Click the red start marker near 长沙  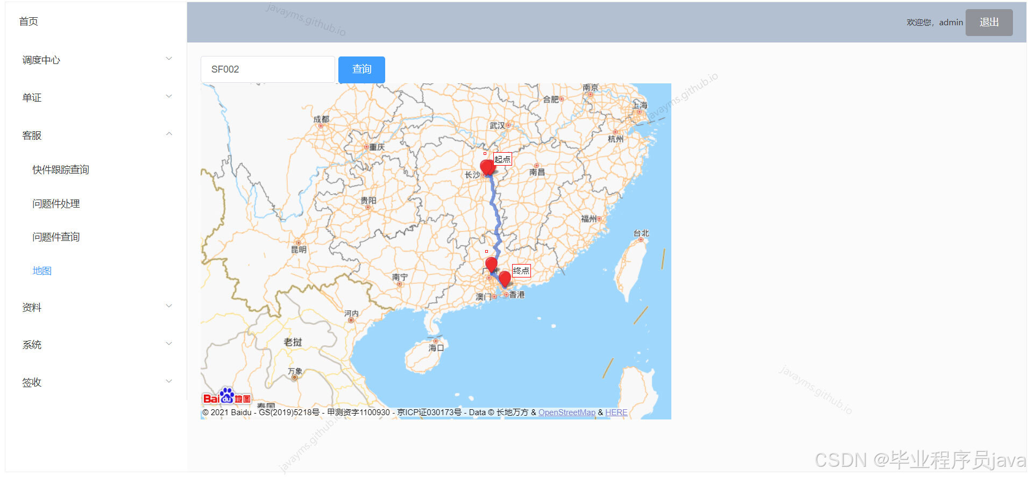487,167
